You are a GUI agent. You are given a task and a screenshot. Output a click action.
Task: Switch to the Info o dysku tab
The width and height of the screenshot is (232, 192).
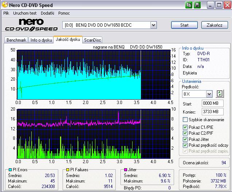point(41,40)
